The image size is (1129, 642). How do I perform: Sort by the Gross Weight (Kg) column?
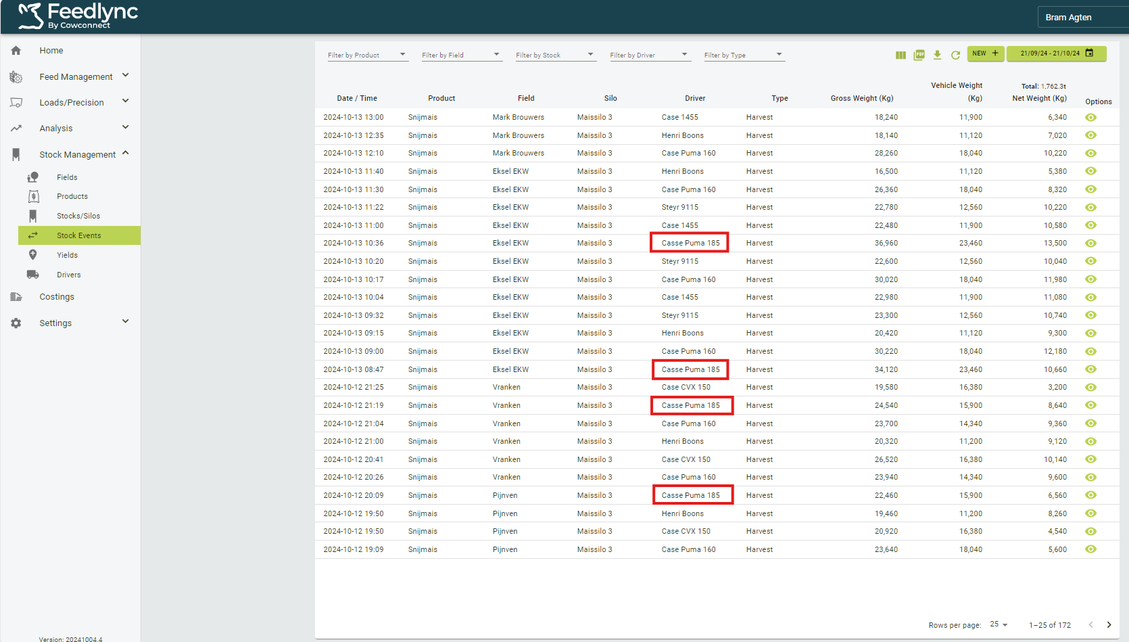pyautogui.click(x=862, y=98)
